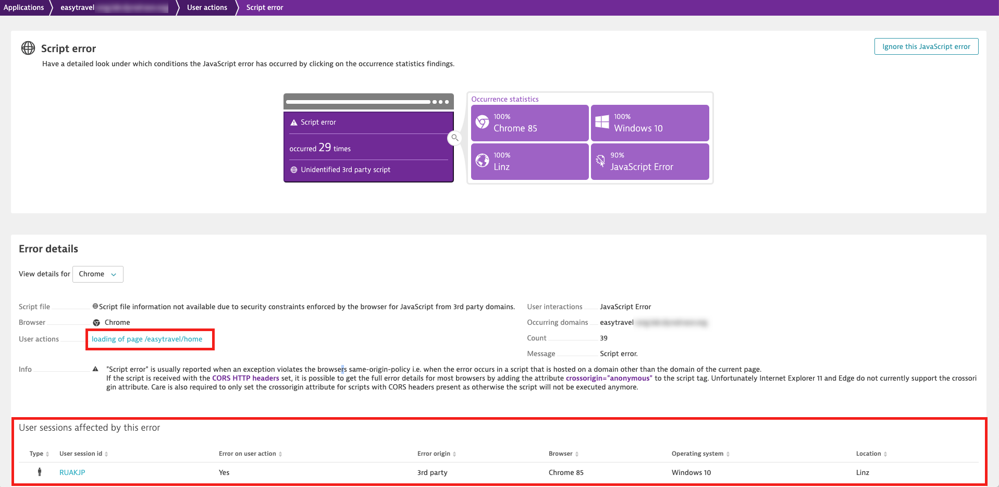Viewport: 999px width, 487px height.
Task: Click the occurred 29 times text
Action: (x=320, y=148)
